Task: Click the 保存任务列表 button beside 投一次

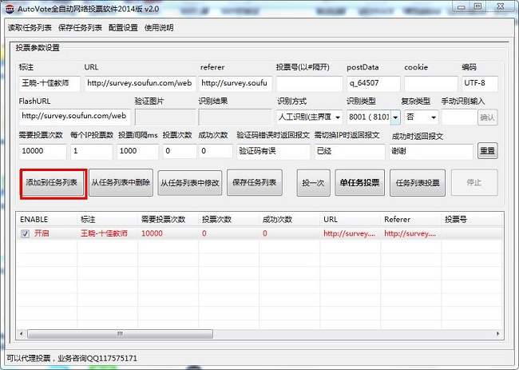Action: pos(255,183)
